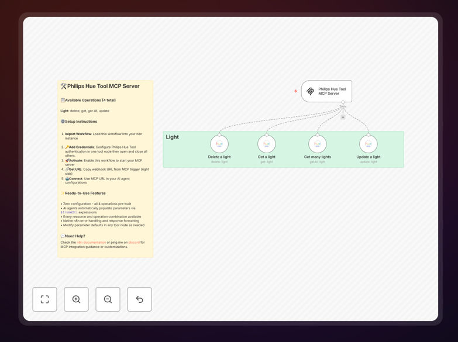Click the Update a light label
Image resolution: width=458 pixels, height=342 pixels.
[x=369, y=157]
